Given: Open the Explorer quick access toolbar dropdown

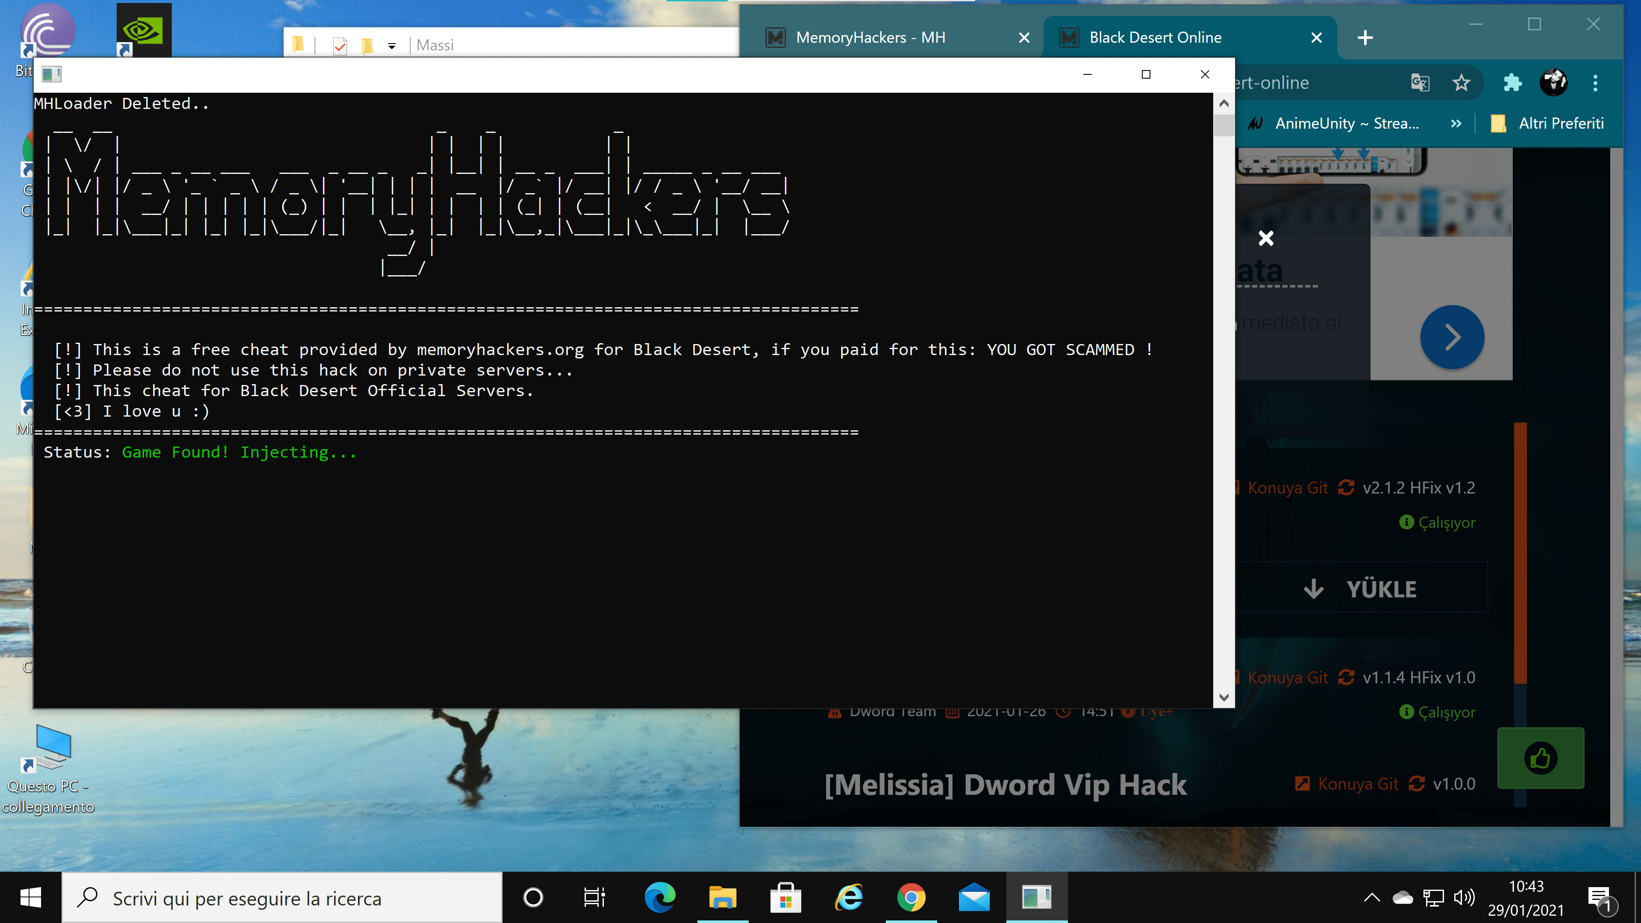Looking at the screenshot, I should [x=391, y=46].
